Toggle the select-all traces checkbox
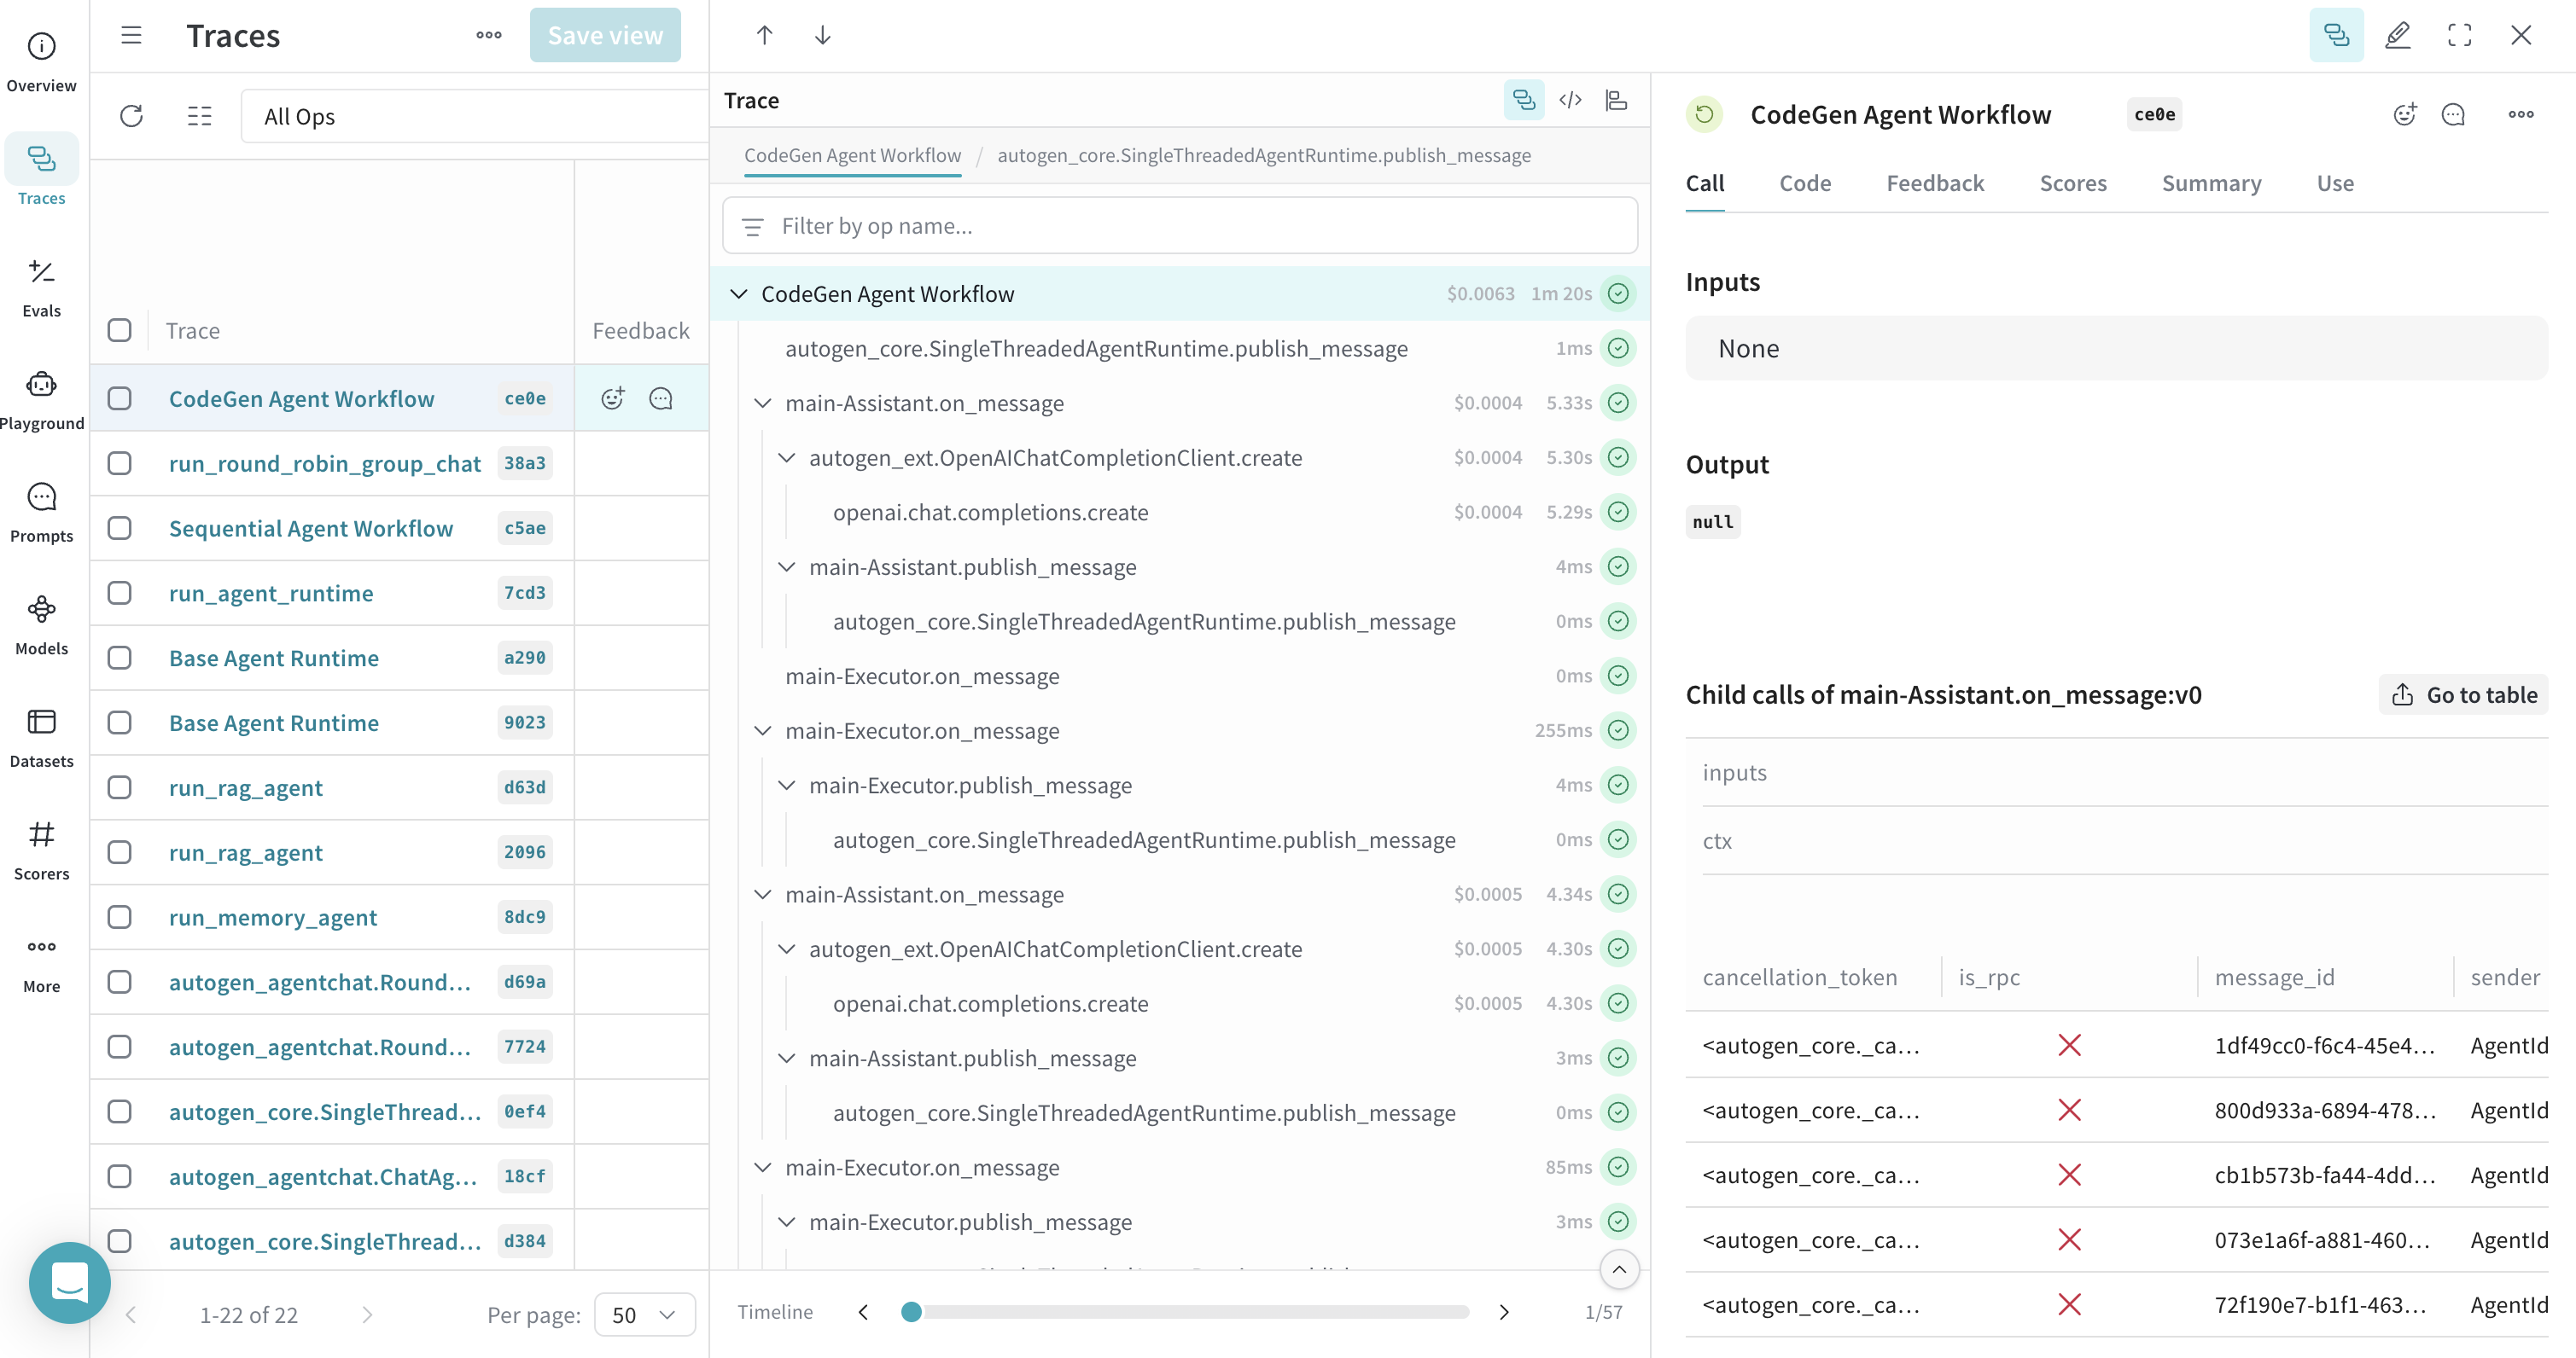This screenshot has width=2576, height=1358. pos(120,331)
